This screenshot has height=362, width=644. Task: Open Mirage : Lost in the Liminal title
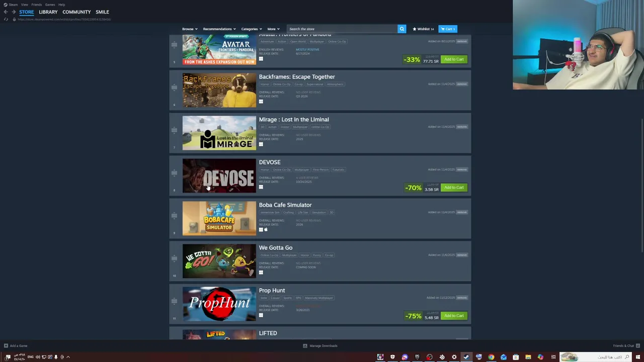click(294, 120)
